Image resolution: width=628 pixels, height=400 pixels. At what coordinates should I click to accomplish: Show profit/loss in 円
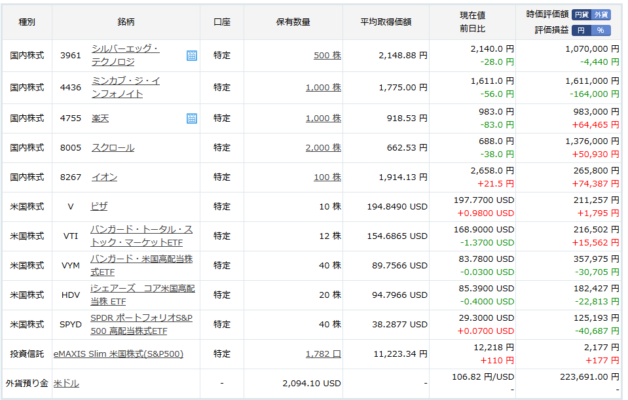[x=581, y=30]
